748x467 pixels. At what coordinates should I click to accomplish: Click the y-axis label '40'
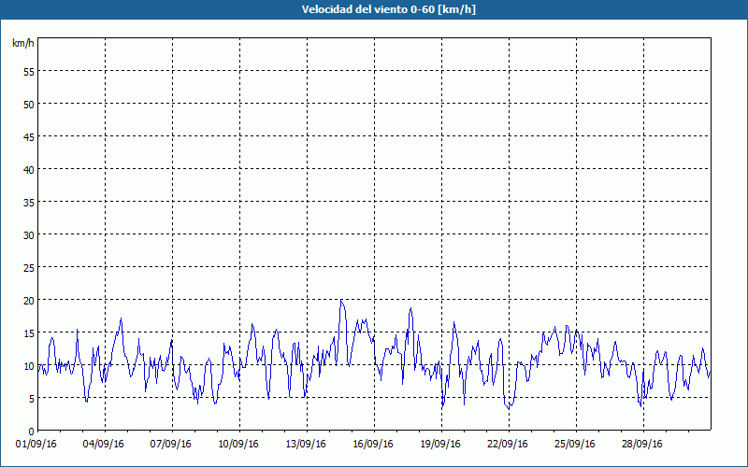coord(29,170)
